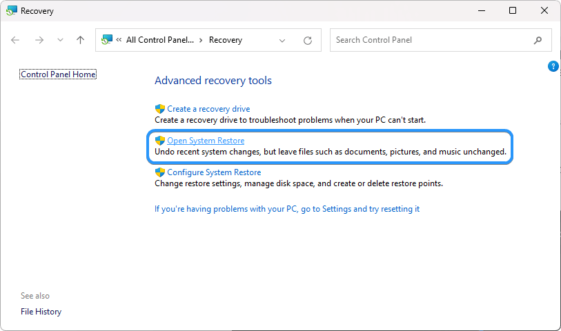Click the Recovery window title icon
Screen dimensions: 561x331
11,11
